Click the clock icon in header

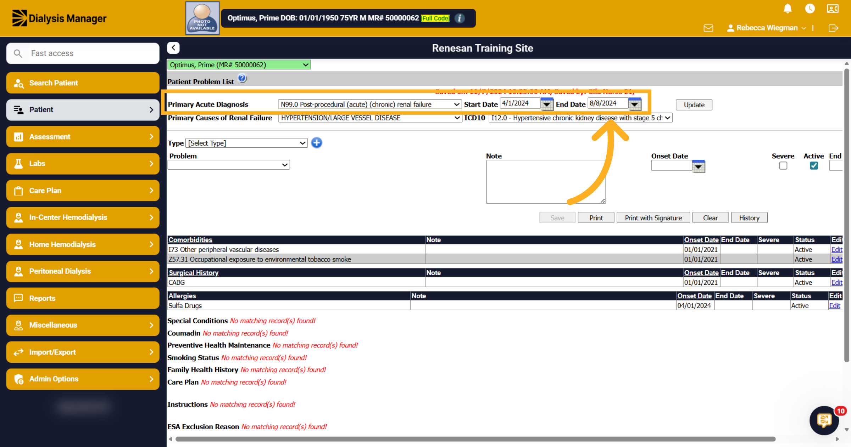click(x=810, y=9)
